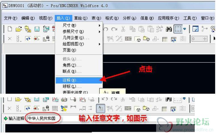This screenshot has width=216, height=135.
Task: Select the highlighted 注释(N)... entry
Action: pos(79,80)
